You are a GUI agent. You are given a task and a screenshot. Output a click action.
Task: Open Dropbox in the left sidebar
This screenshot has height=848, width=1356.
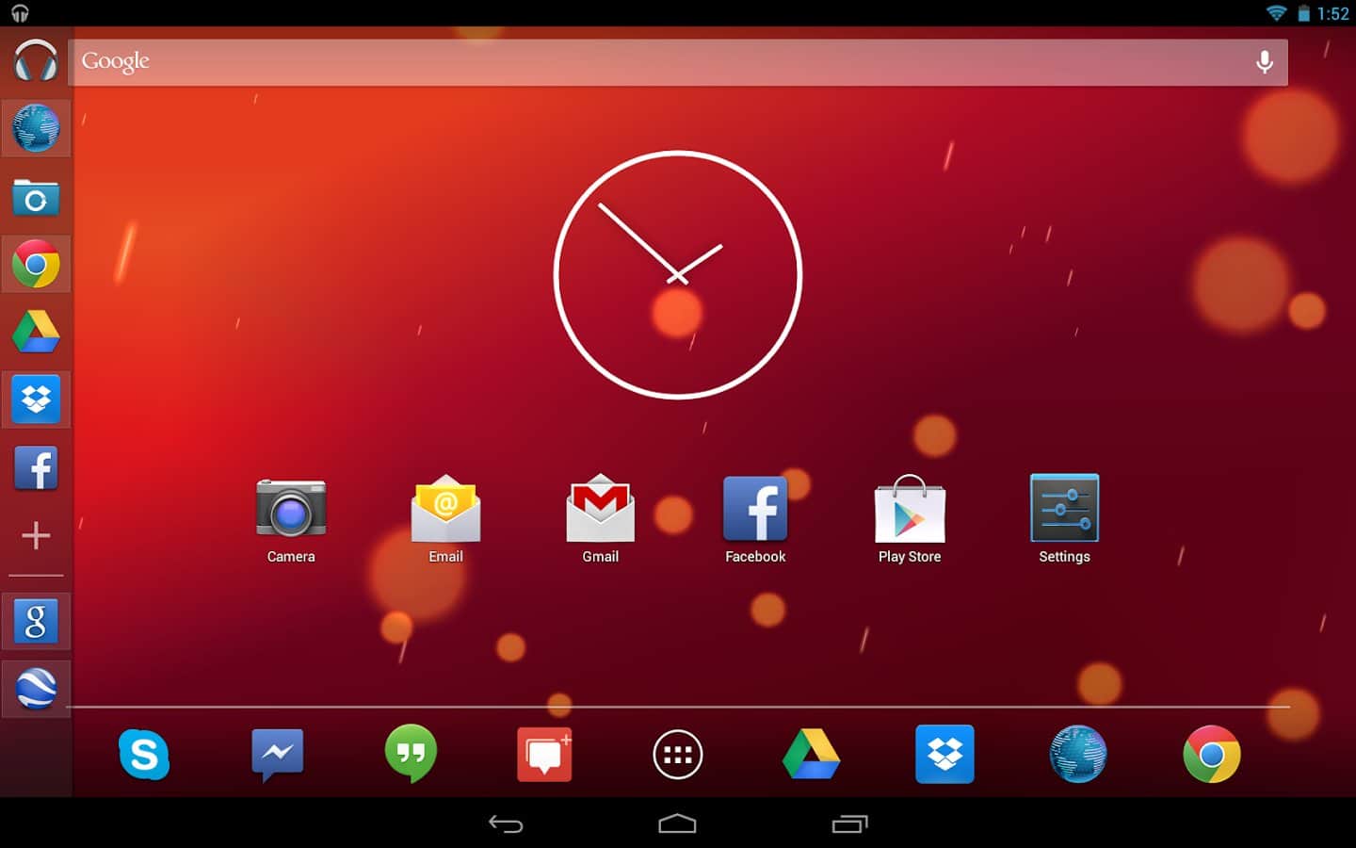[36, 400]
